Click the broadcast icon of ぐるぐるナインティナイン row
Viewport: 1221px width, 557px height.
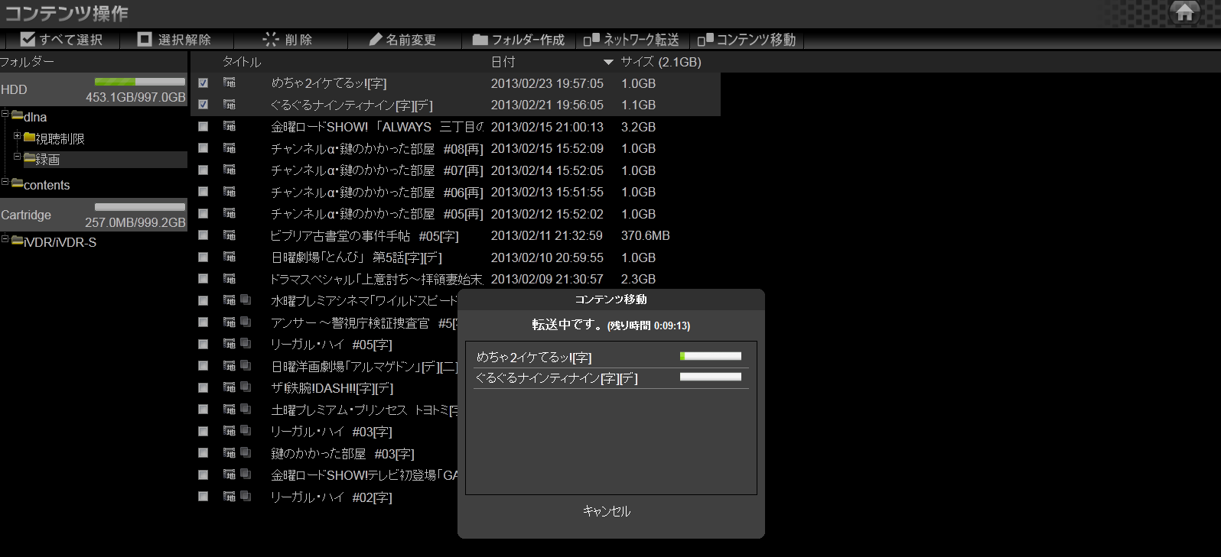pos(230,104)
